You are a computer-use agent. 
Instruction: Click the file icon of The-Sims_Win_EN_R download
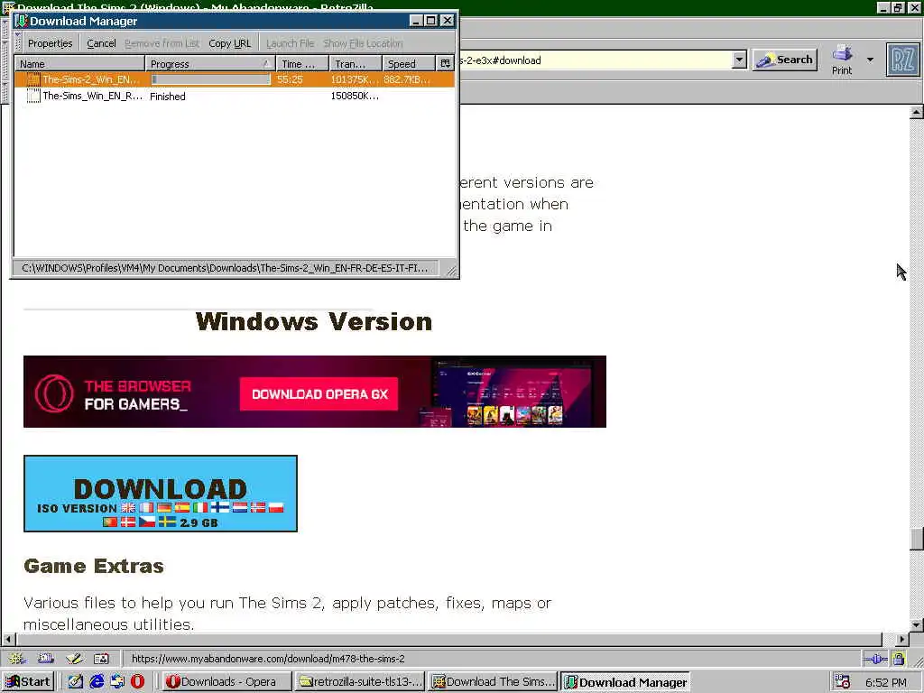click(x=33, y=96)
